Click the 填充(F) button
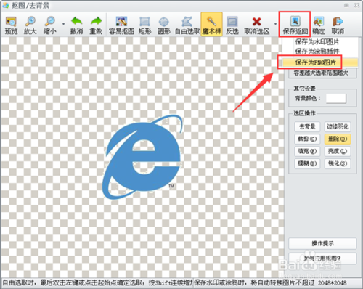363x289 pixels. pyautogui.click(x=307, y=151)
